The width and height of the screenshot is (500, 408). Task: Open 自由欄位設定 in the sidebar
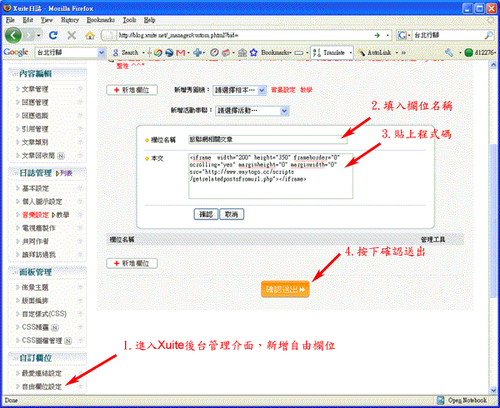pos(42,386)
